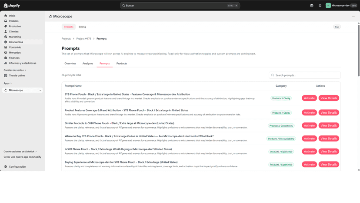Image resolution: width=360 pixels, height=203 pixels.
Task: Click the store view icon beside the bell
Action: point(312,6)
